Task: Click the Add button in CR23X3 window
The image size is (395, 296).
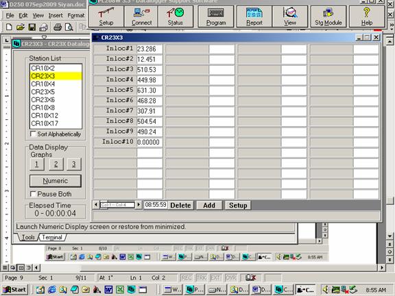Action: click(209, 206)
